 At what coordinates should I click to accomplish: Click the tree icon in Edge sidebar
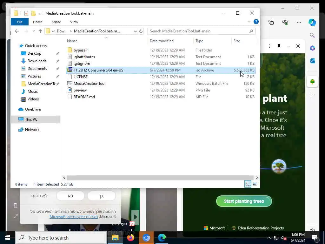tap(312, 82)
